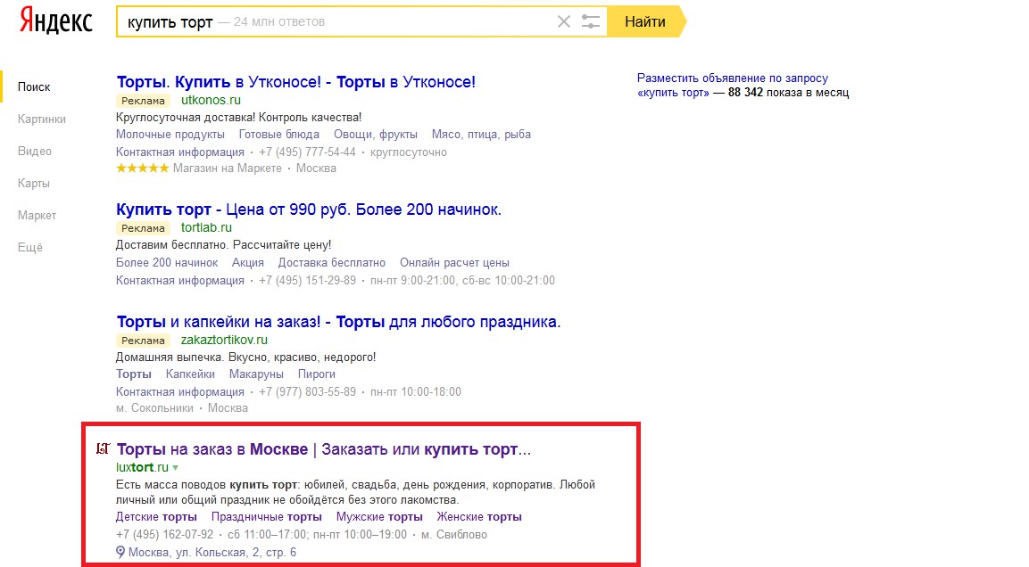This screenshot has height=567, width=1029.
Task: Open tortlab Контактная информация link
Action: click(179, 281)
